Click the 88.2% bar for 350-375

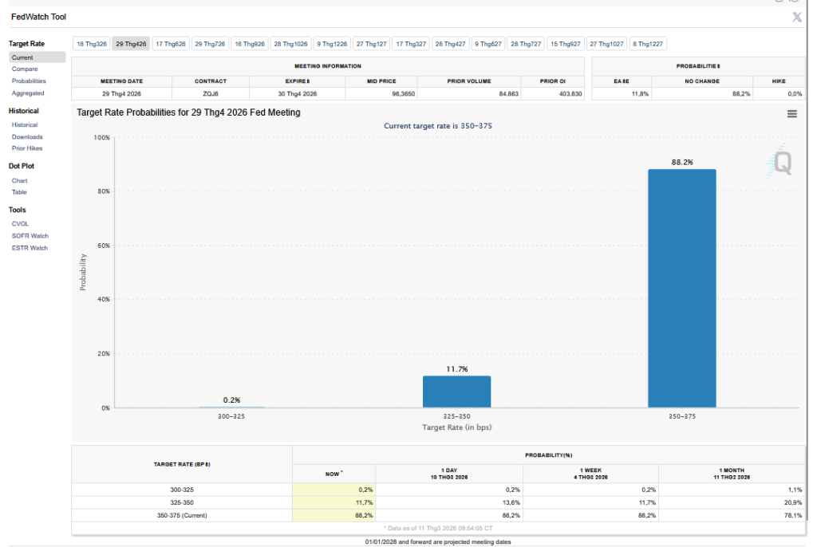pos(681,287)
